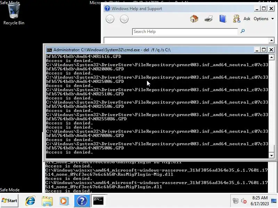
Task: Launch Internet Explorer from the taskbar
Action: pyautogui.click(x=30, y=201)
